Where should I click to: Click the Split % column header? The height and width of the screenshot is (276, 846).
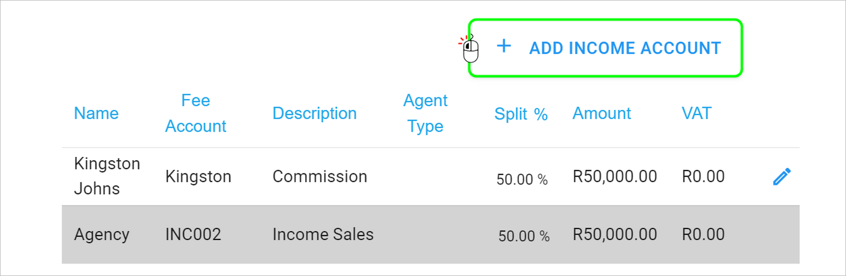click(x=521, y=114)
